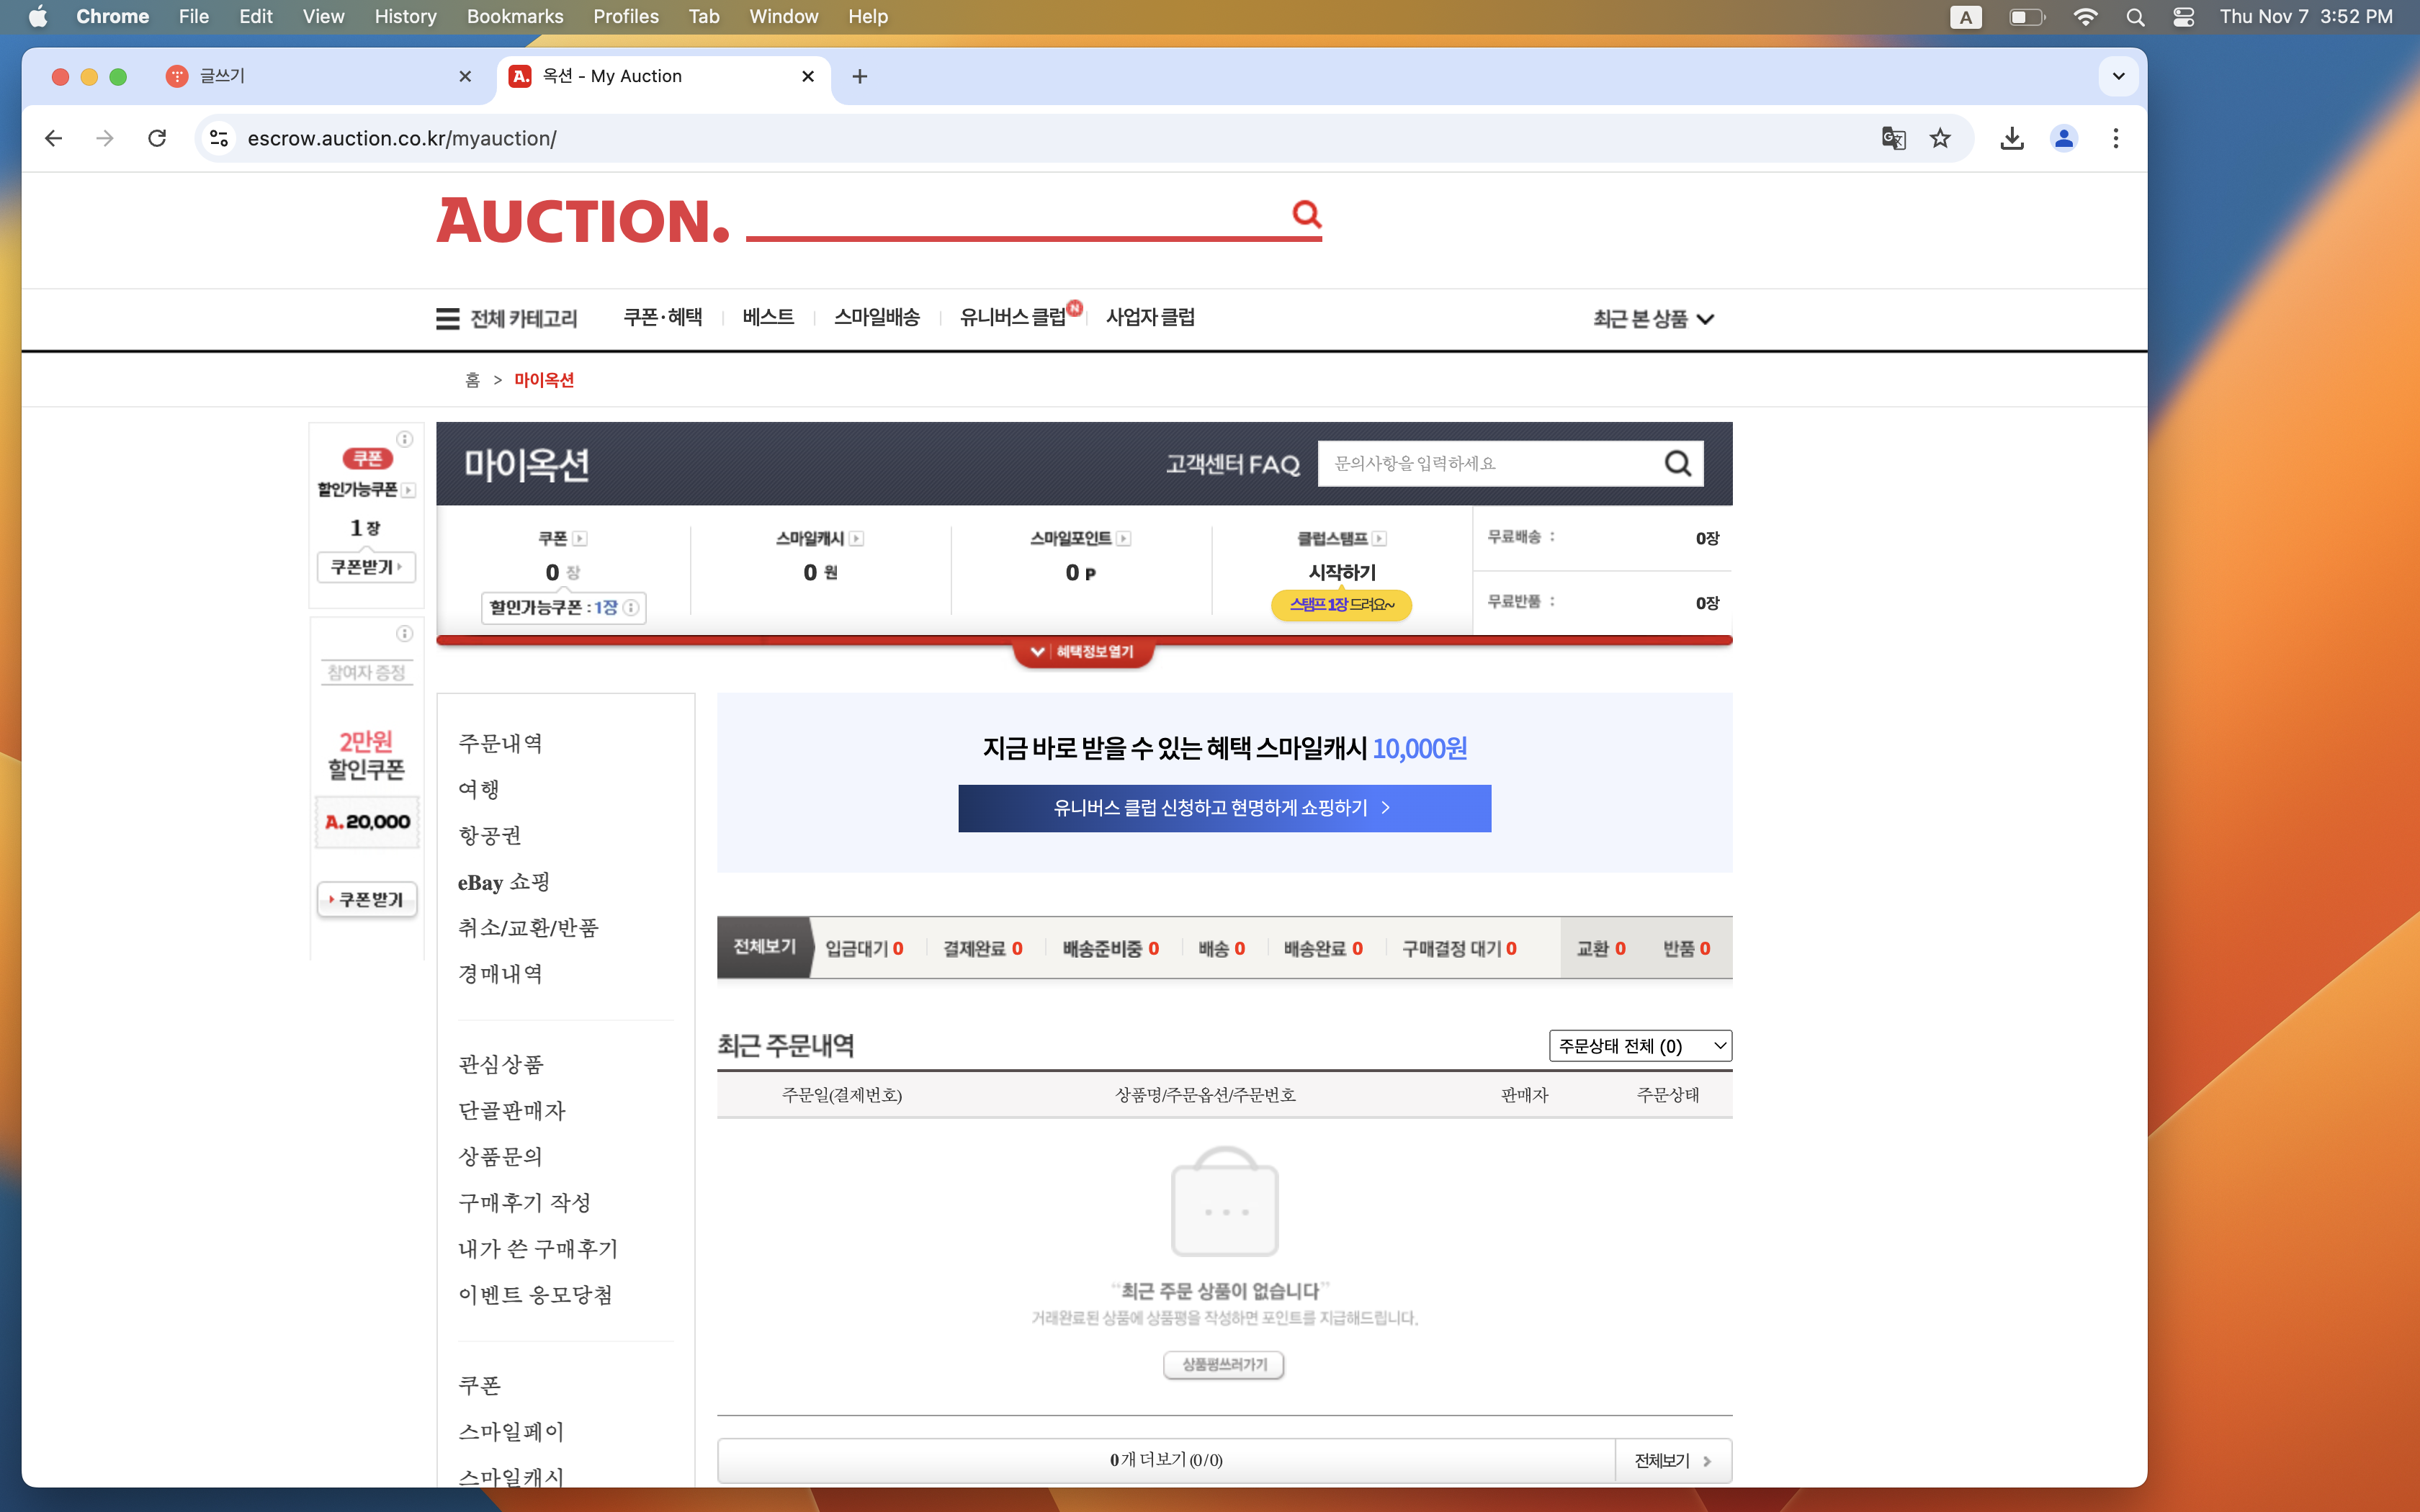The image size is (2420, 1512).
Task: Click the FAQ search magnifier button
Action: click(x=1677, y=463)
